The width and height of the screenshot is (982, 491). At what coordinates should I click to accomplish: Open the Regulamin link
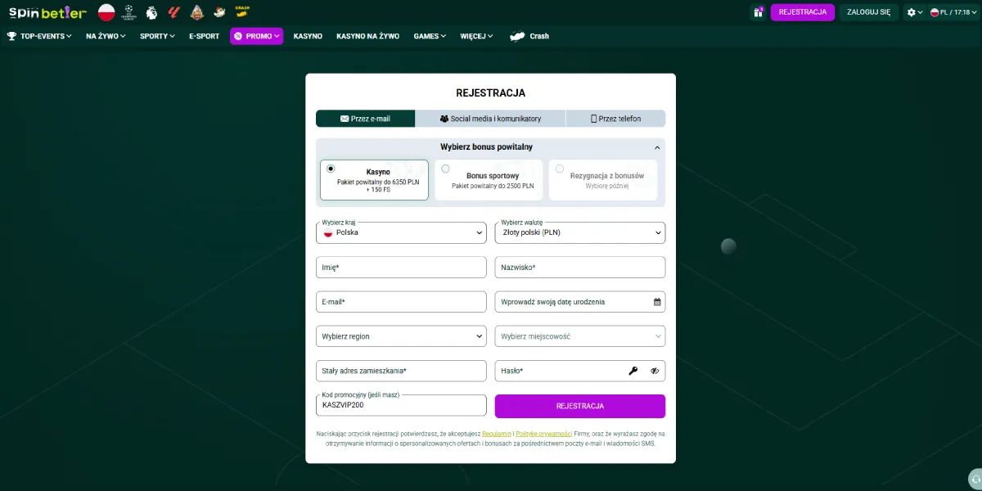496,433
